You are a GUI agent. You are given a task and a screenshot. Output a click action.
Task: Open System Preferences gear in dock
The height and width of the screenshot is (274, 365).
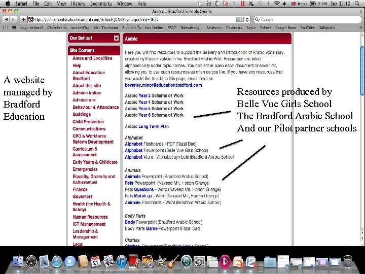tap(199, 261)
